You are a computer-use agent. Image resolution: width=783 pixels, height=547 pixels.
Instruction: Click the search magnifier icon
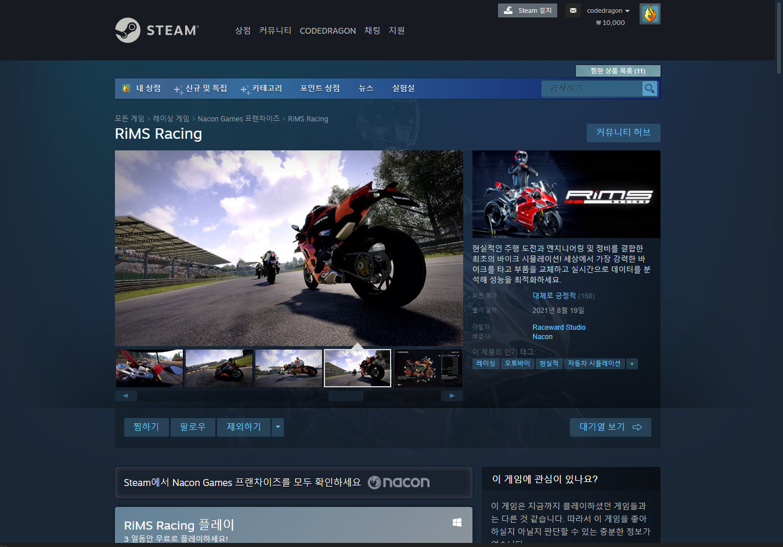pos(650,88)
